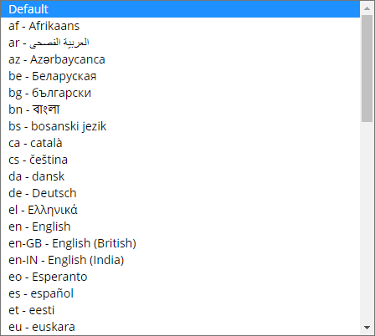This screenshot has height=336, width=375.
Task: Select en-GB - English (British)
Action: tap(180, 243)
